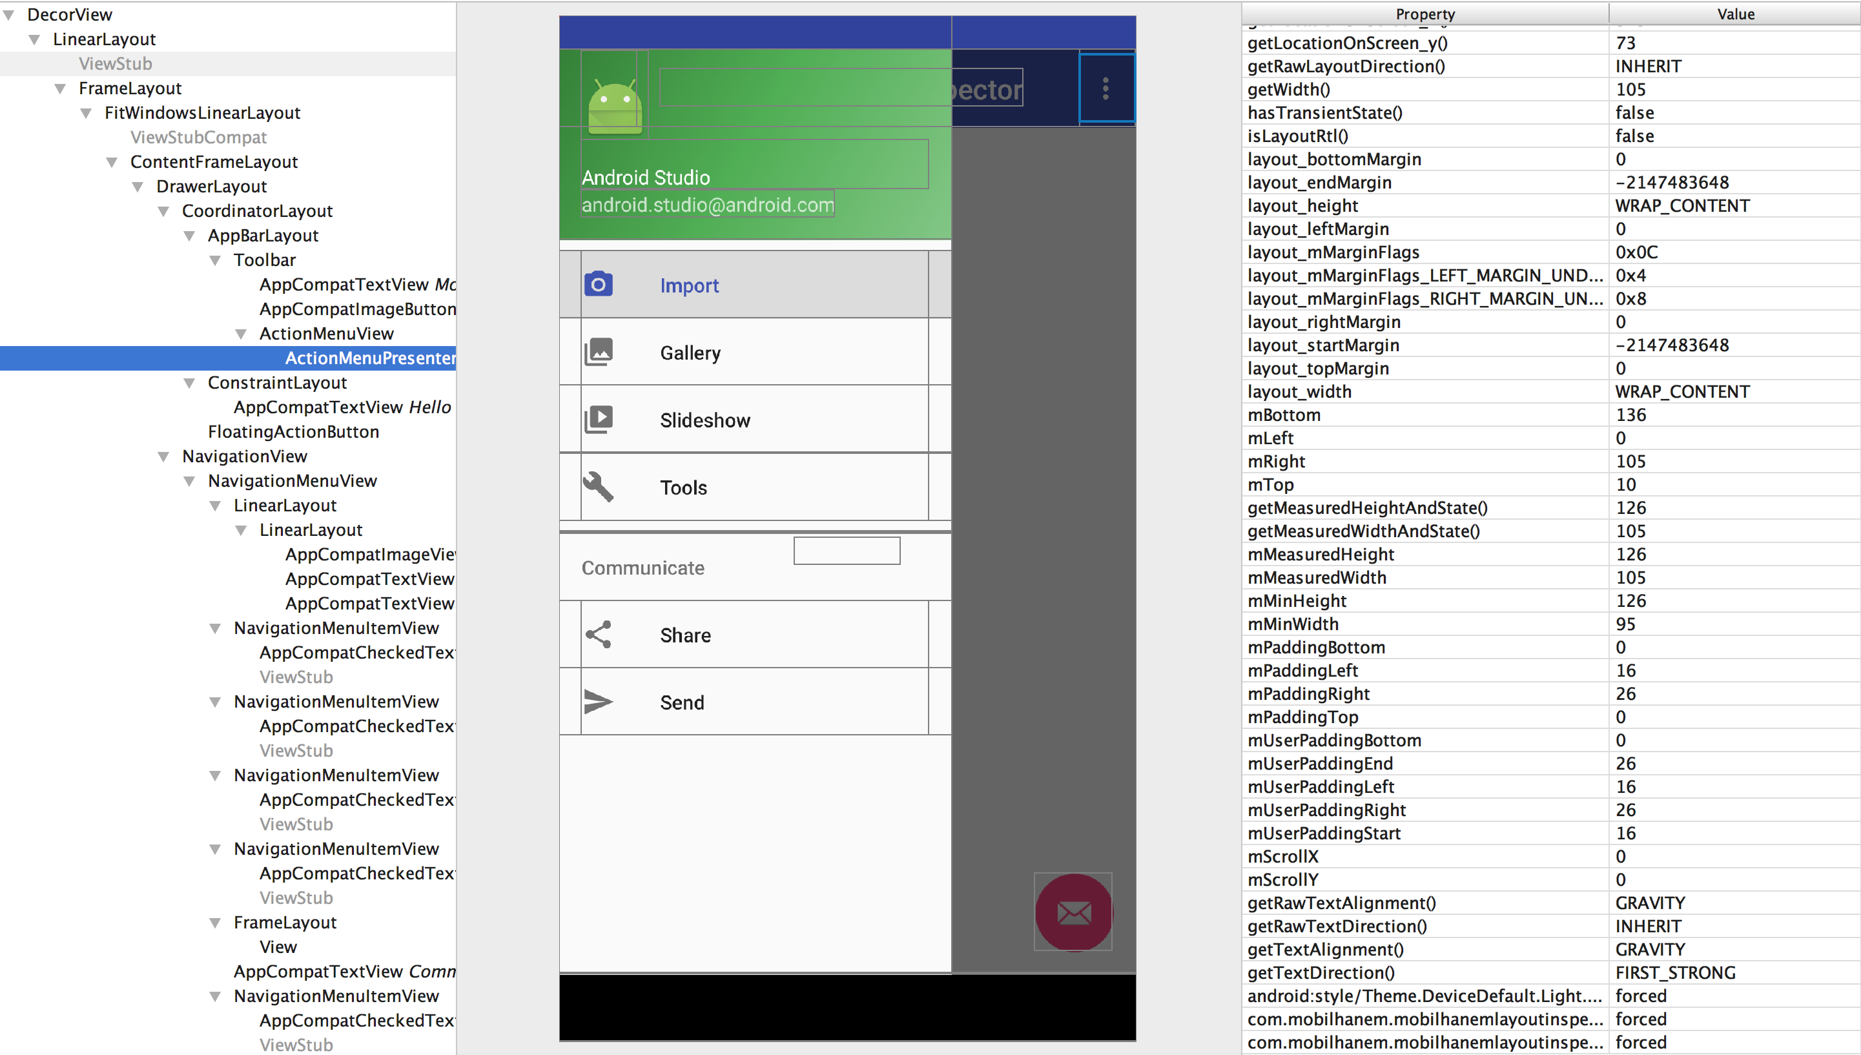Click the red mail floating action button

coord(1073,912)
